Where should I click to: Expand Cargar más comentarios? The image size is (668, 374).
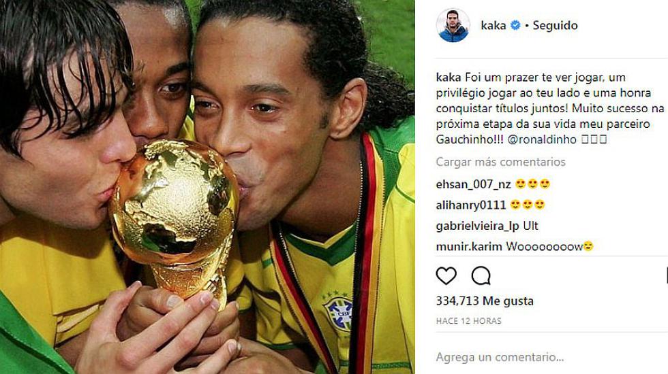[x=500, y=162]
